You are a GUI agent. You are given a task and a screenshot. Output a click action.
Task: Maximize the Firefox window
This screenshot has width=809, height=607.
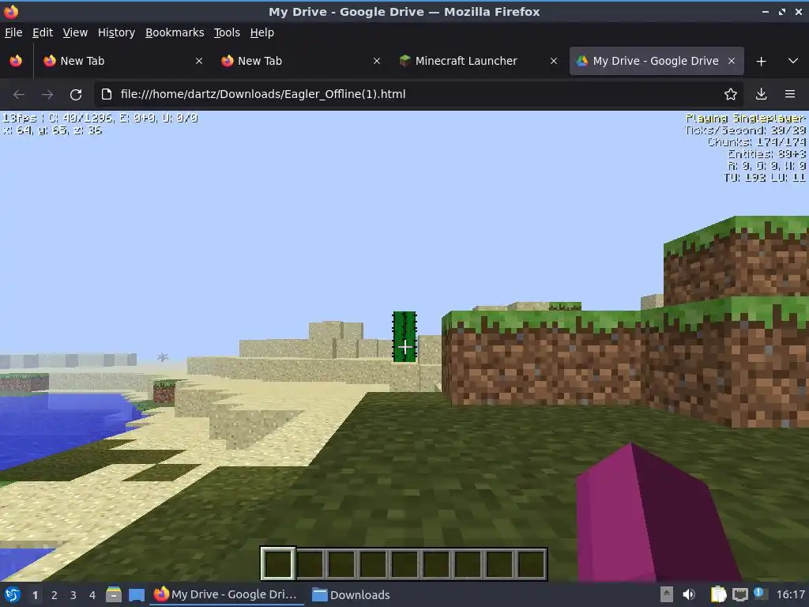pyautogui.click(x=782, y=11)
